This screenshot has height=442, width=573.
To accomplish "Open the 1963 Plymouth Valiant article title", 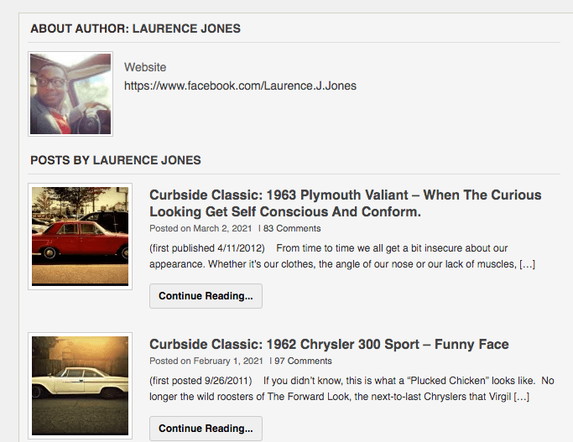I will click(x=345, y=203).
